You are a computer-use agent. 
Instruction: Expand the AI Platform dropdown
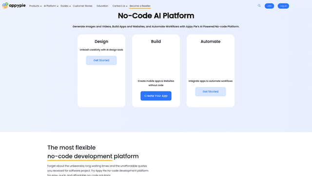click(51, 6)
